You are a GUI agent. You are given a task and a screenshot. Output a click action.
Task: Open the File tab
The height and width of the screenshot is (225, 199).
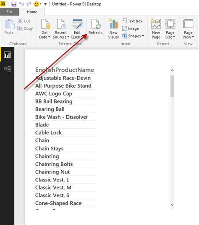point(10,12)
